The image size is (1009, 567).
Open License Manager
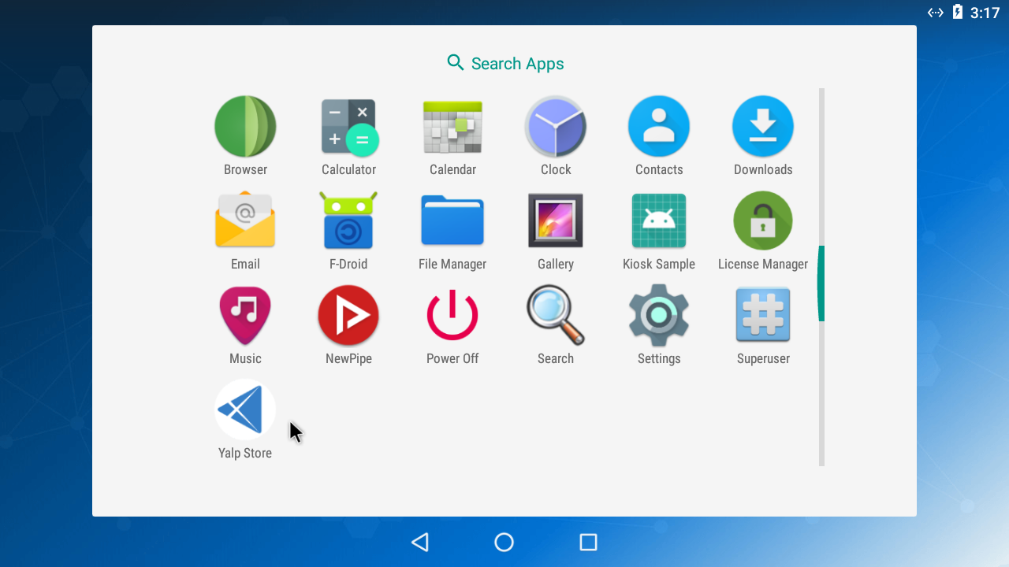(762, 220)
